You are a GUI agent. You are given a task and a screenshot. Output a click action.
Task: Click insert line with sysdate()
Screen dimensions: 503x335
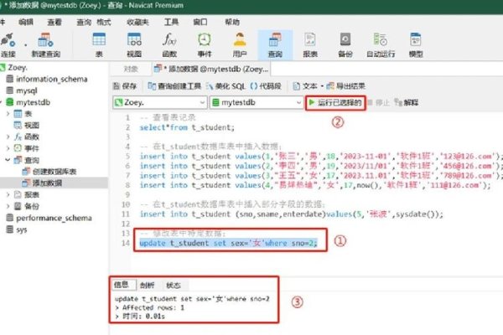291,214
